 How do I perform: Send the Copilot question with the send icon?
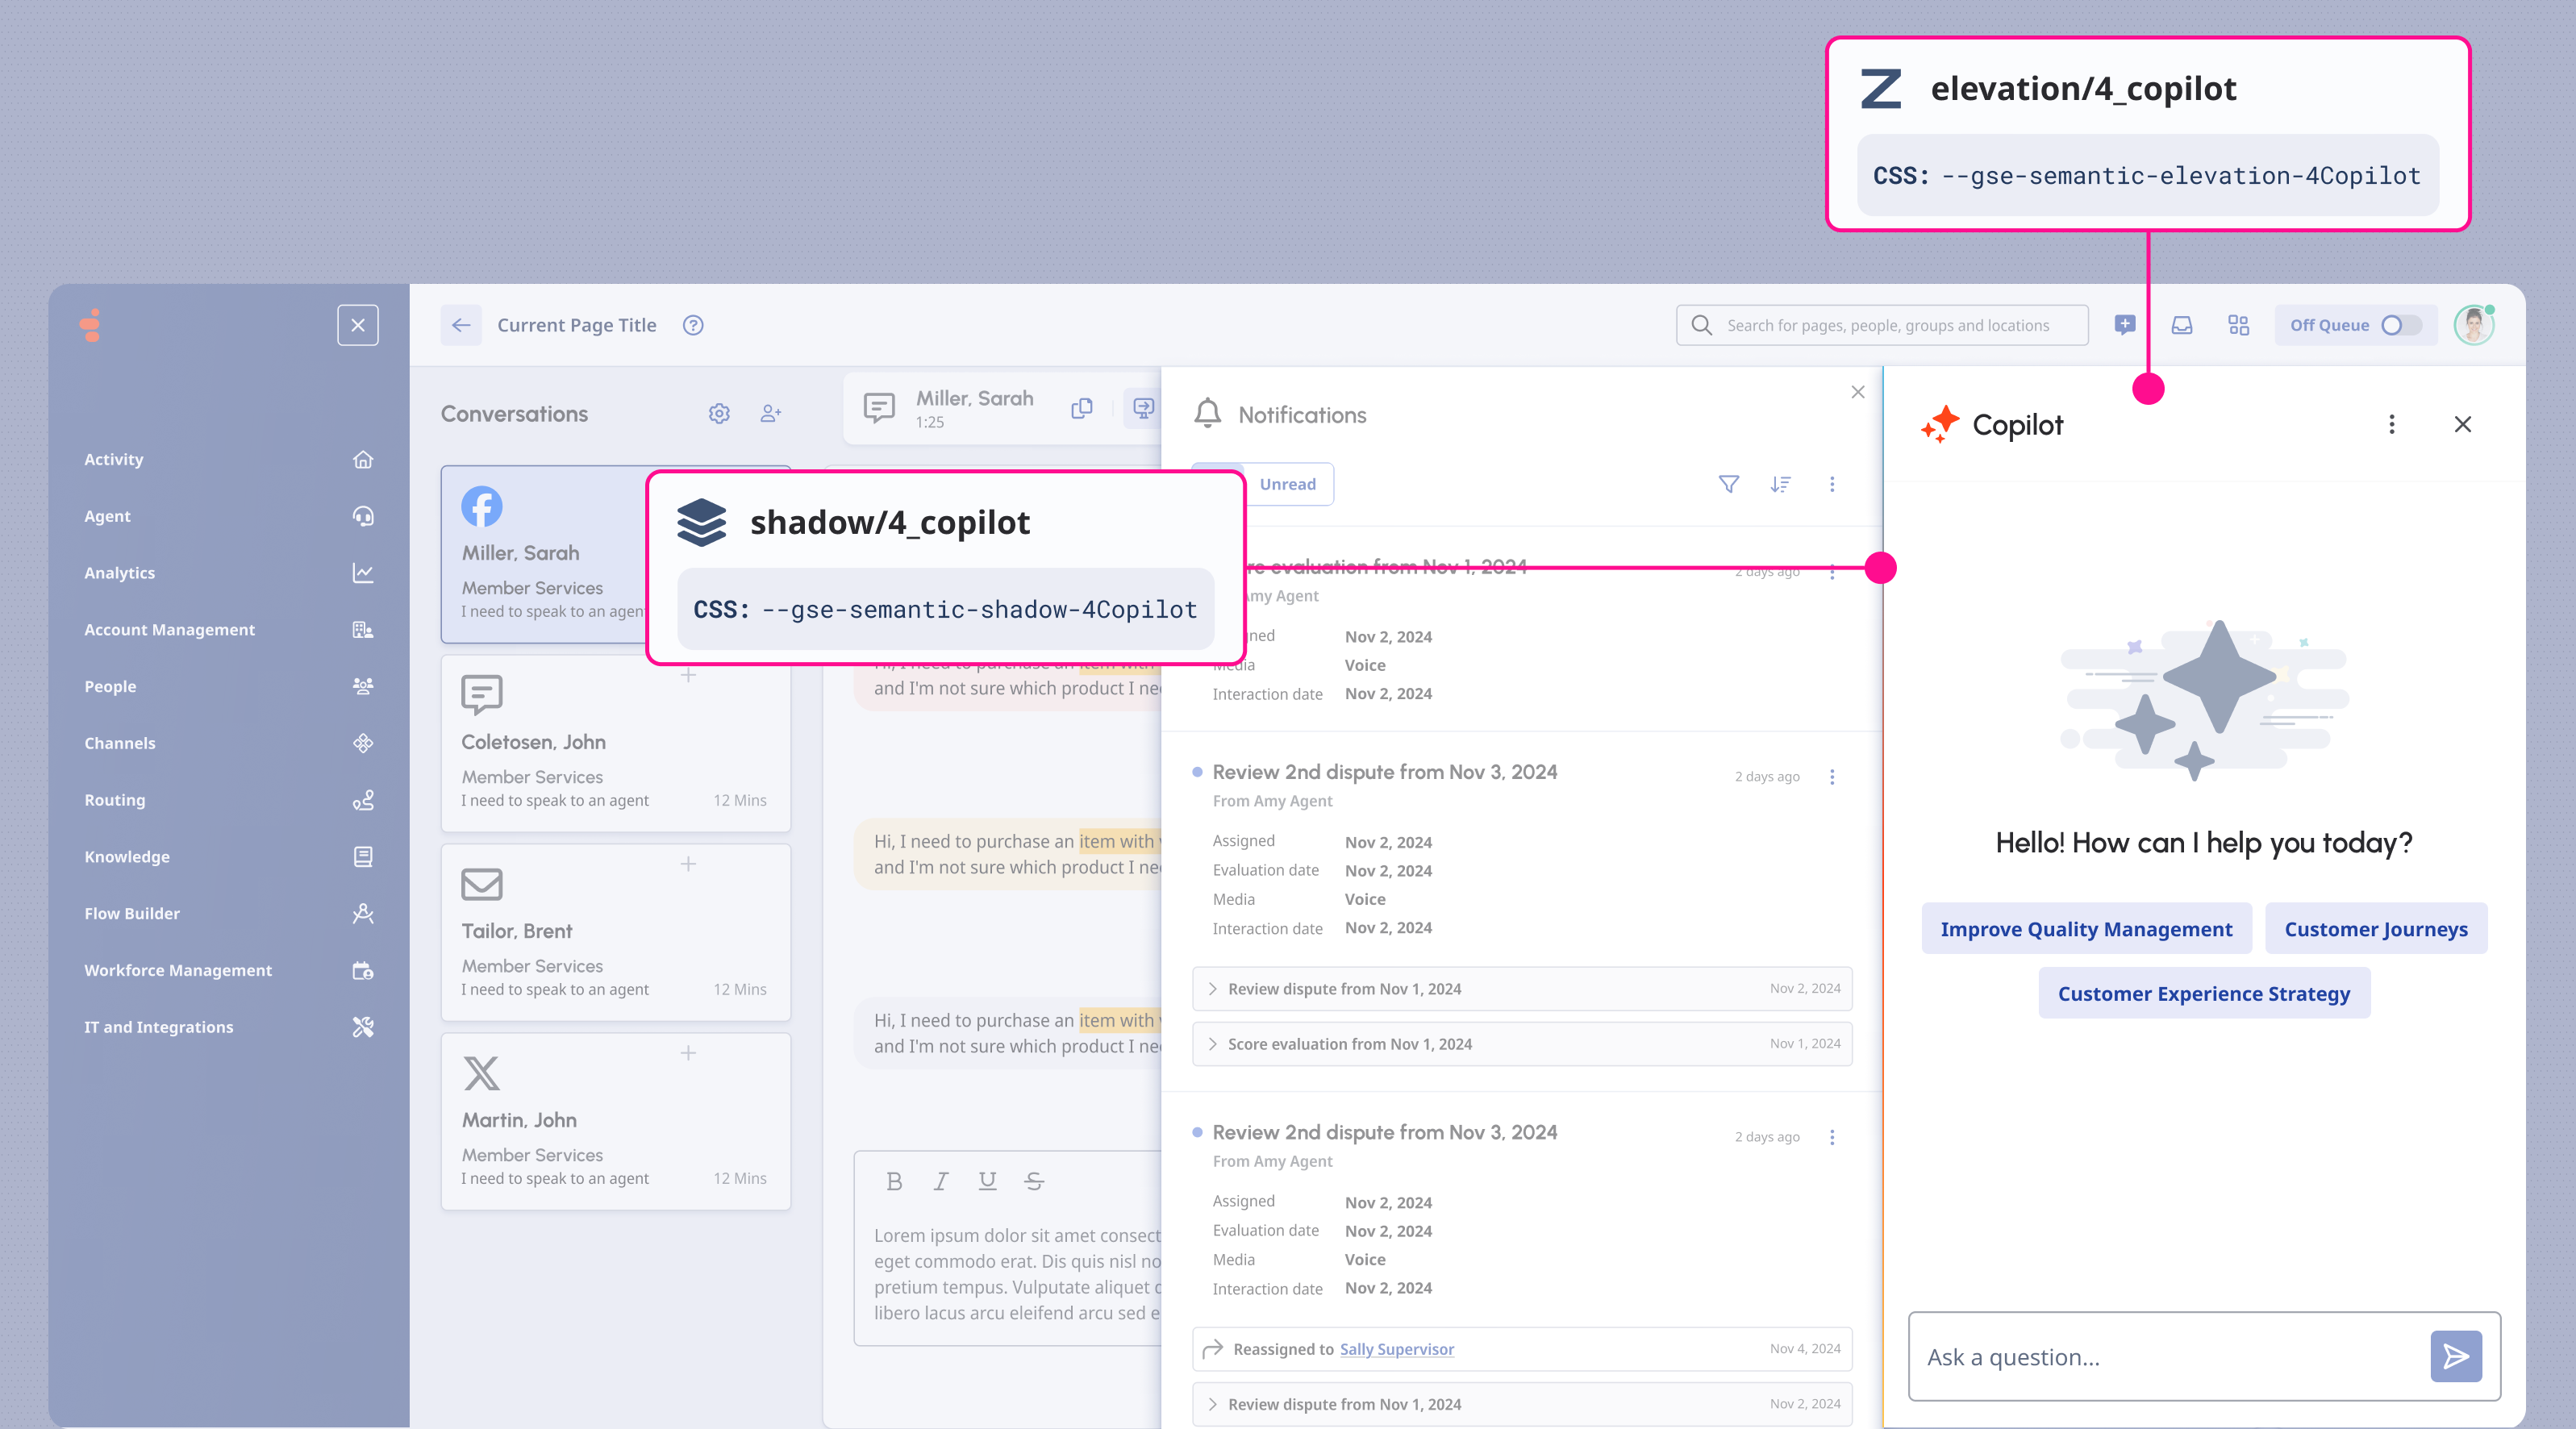(2456, 1356)
